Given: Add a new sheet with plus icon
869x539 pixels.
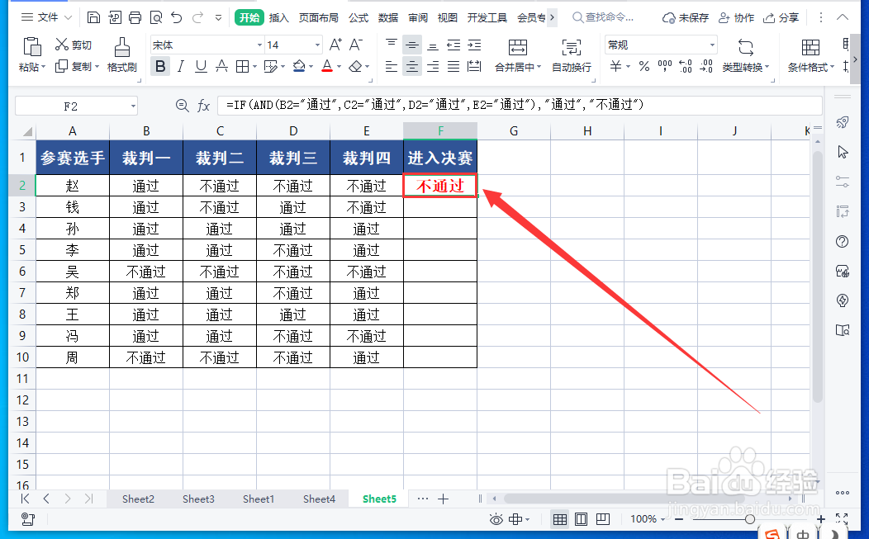Looking at the screenshot, I should pyautogui.click(x=443, y=499).
